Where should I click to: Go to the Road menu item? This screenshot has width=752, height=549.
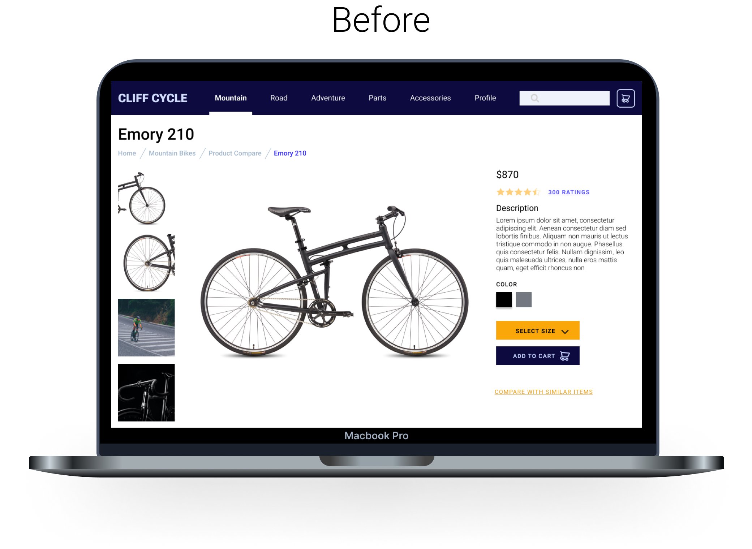[x=279, y=98]
